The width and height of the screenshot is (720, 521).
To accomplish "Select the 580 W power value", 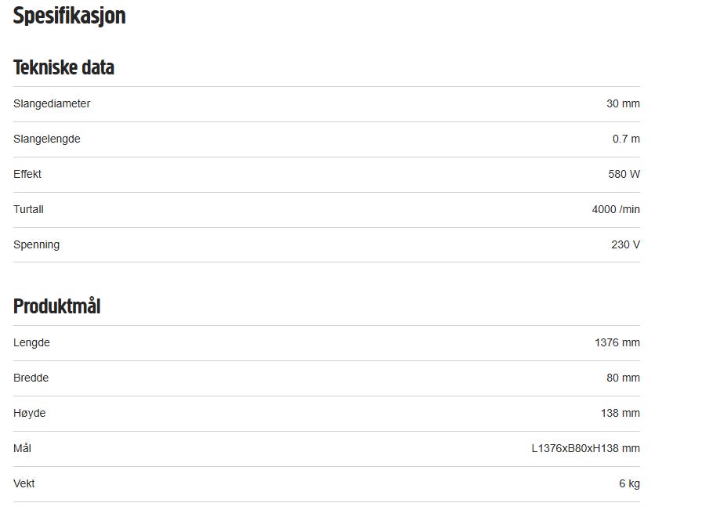I will [x=624, y=175].
